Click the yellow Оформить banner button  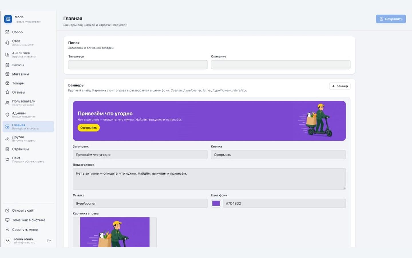(89, 128)
